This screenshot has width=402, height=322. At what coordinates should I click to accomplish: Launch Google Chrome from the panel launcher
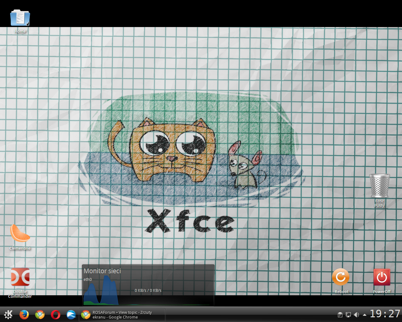(40, 314)
